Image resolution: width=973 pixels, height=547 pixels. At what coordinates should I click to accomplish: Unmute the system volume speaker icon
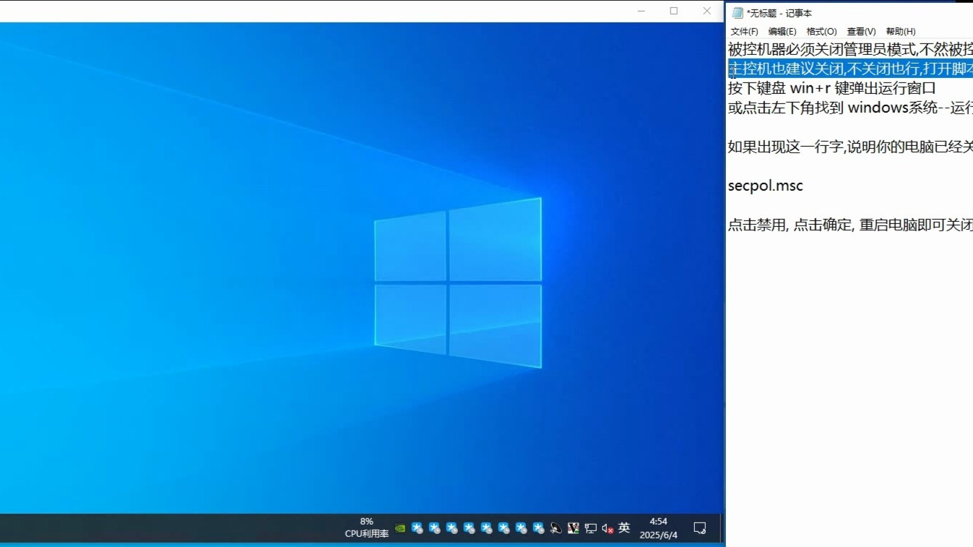point(607,527)
